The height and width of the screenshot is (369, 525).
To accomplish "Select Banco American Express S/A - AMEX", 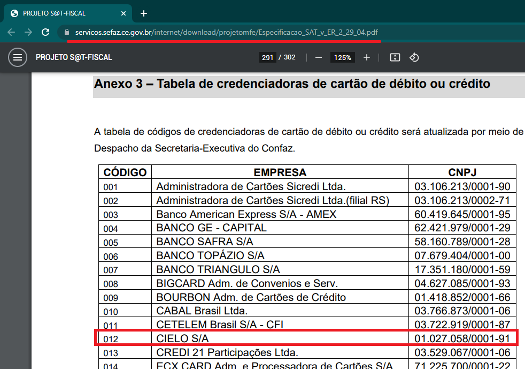I will click(x=246, y=214).
